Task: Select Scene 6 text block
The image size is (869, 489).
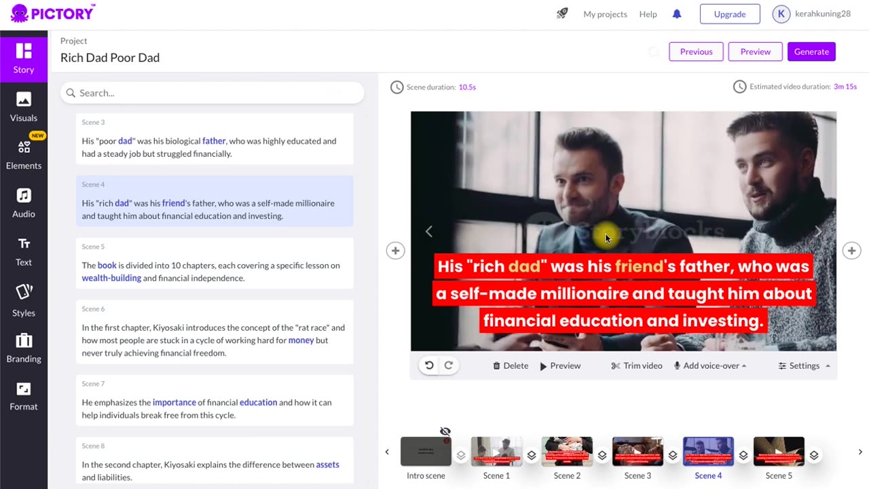Action: click(x=215, y=332)
